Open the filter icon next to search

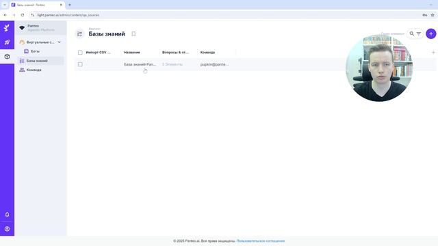[x=418, y=33]
